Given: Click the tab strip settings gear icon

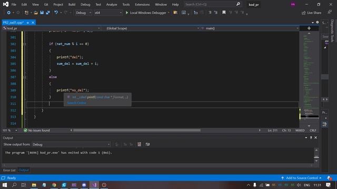Looking at the screenshot, I should click(318, 22).
